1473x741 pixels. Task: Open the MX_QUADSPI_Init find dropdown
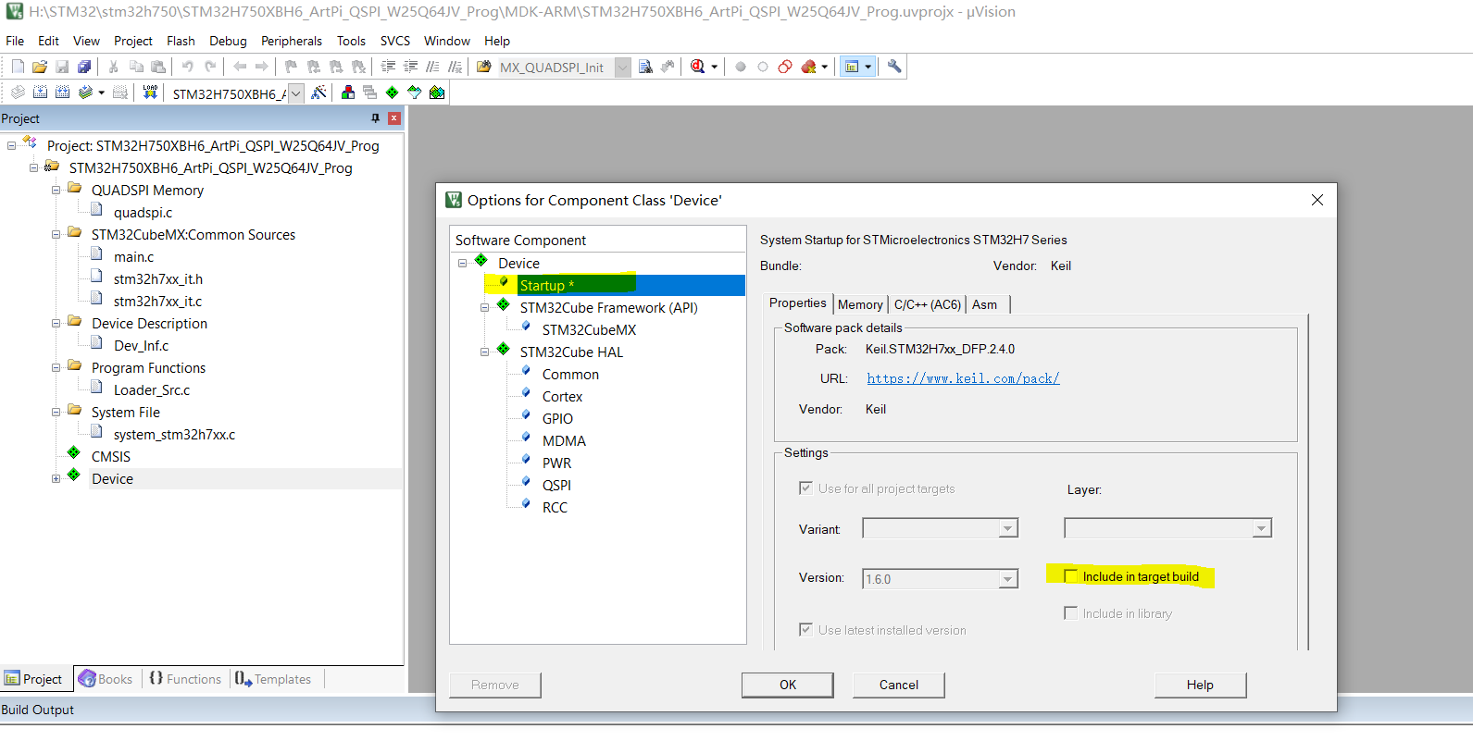pos(623,68)
